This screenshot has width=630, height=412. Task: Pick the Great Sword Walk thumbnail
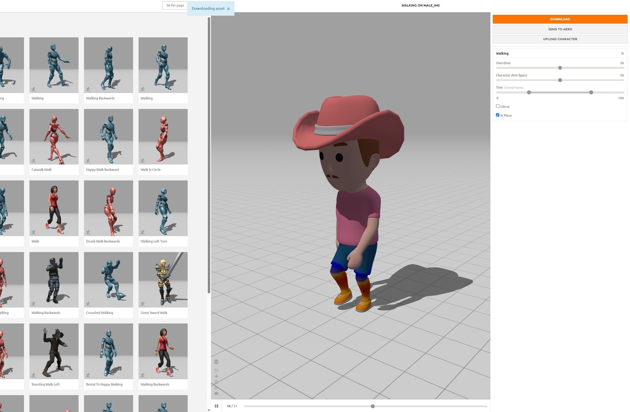(x=163, y=280)
